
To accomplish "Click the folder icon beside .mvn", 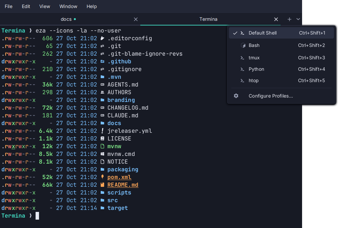I will [x=102, y=77].
